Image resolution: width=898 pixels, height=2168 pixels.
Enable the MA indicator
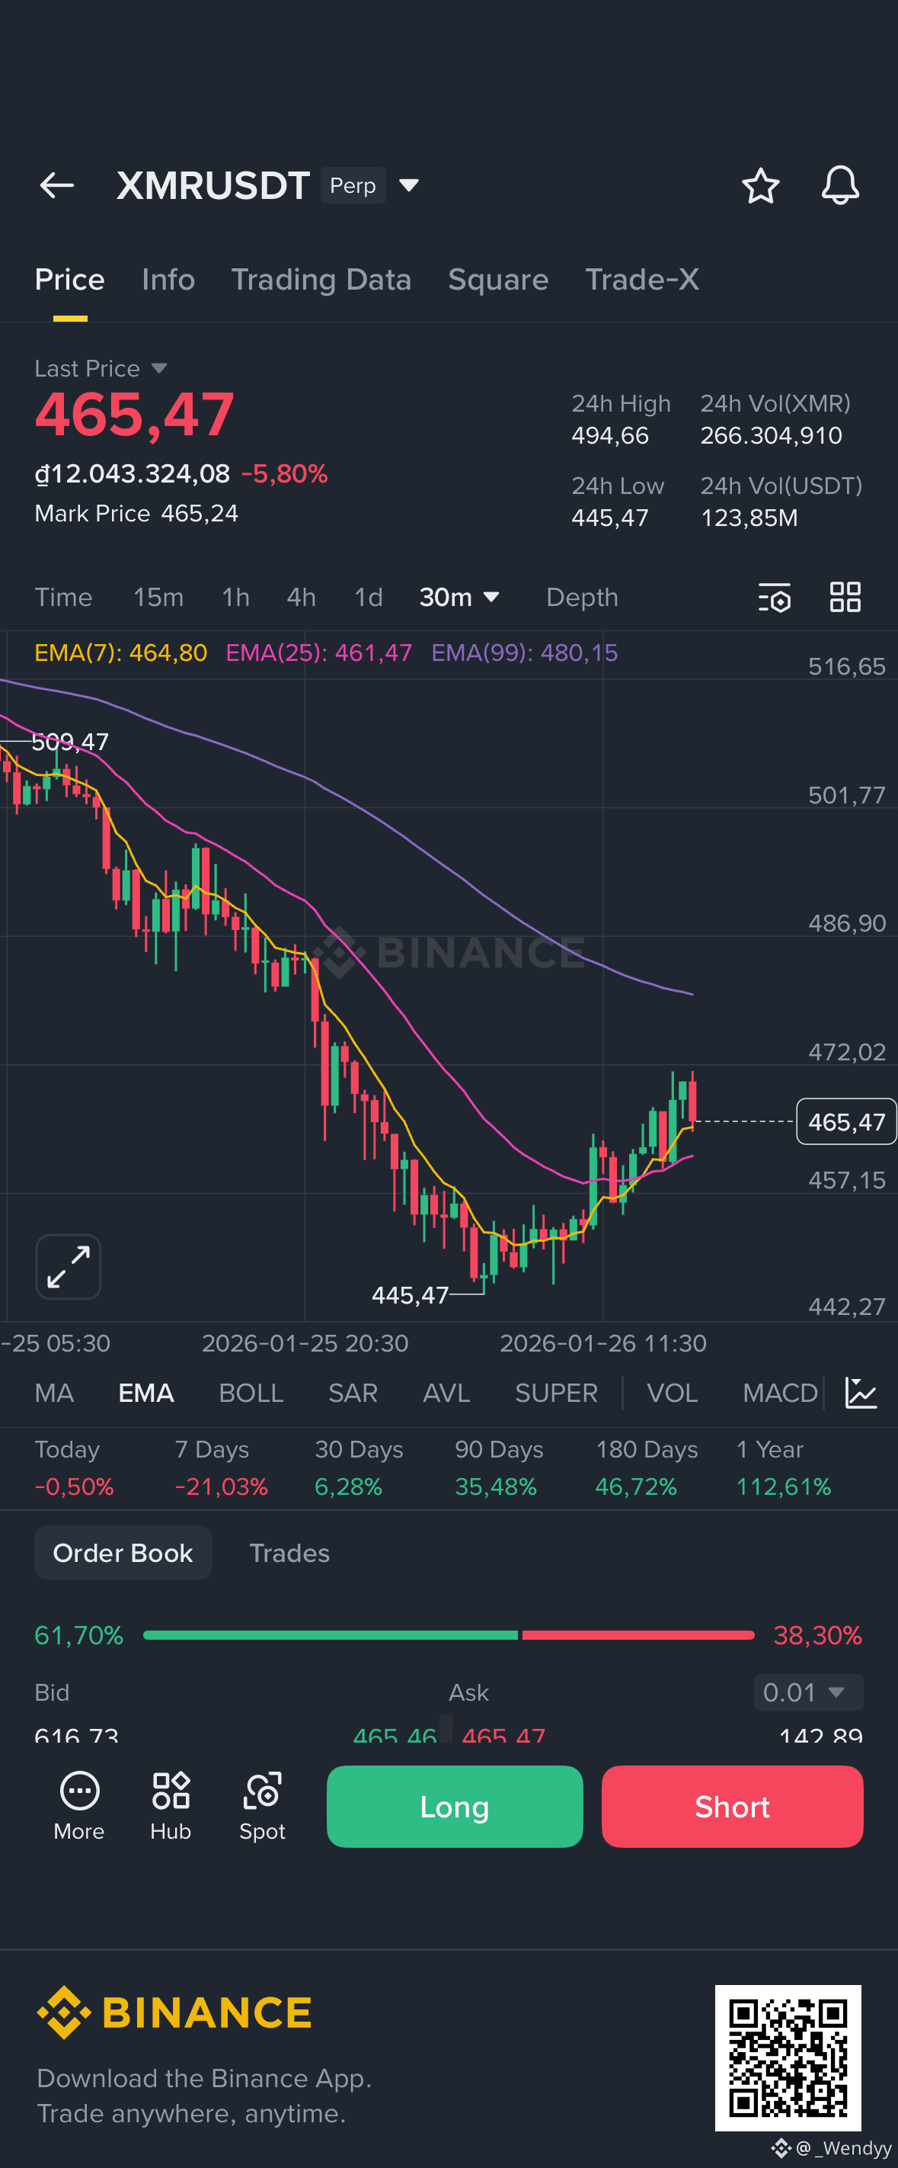click(x=54, y=1393)
